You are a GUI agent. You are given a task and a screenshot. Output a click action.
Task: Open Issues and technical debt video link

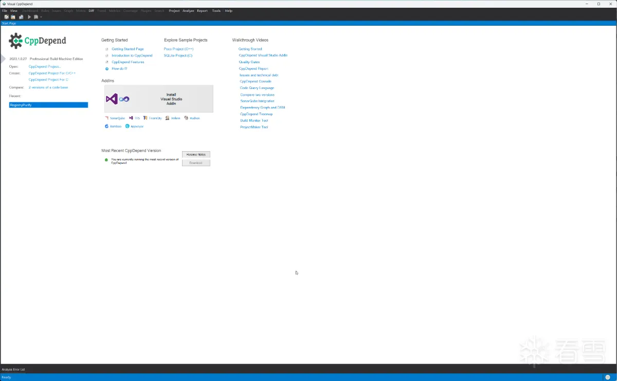[x=259, y=75]
